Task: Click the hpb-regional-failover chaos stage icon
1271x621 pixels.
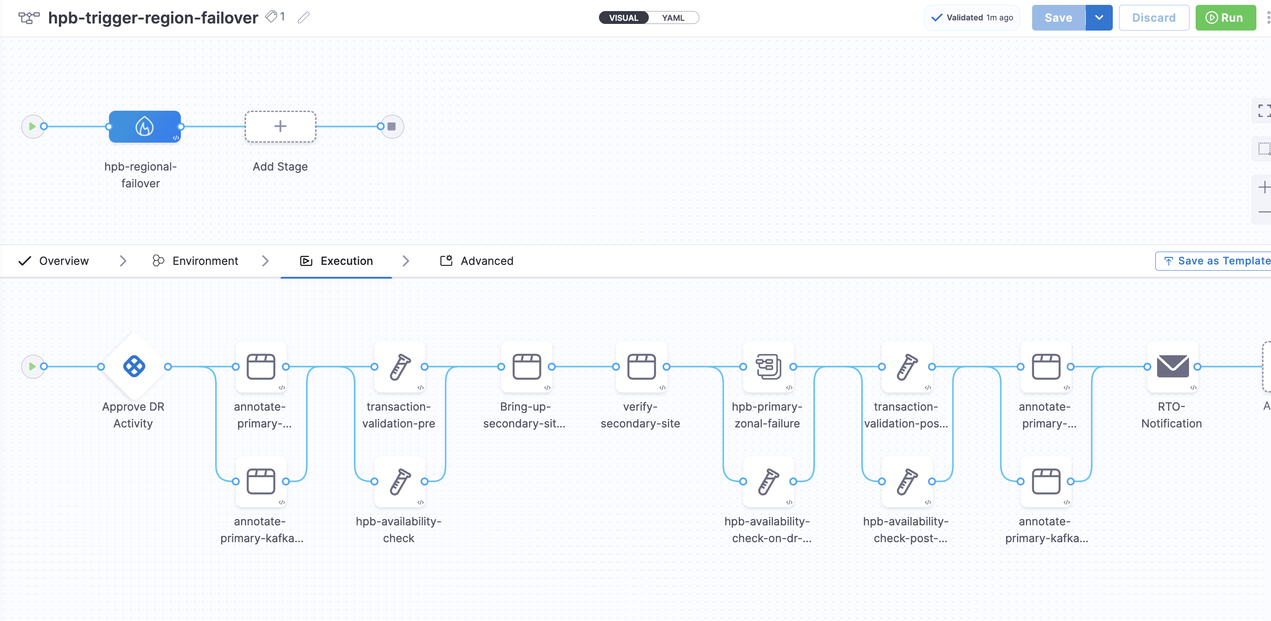Action: 144,126
